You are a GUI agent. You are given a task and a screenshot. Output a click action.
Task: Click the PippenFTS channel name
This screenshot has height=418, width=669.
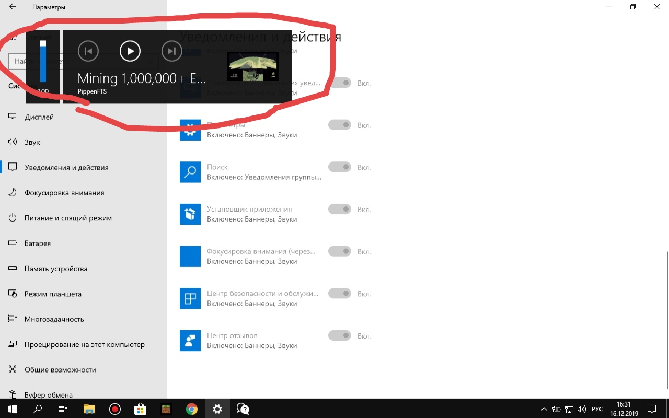point(92,91)
